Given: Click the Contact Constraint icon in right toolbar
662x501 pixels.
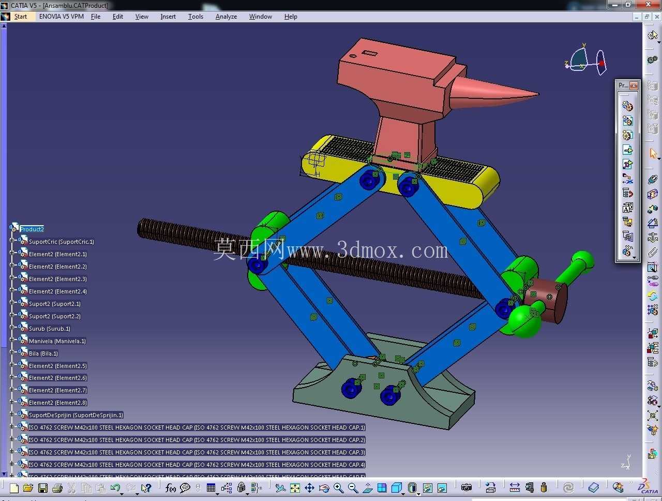Looking at the screenshot, I should (x=653, y=194).
